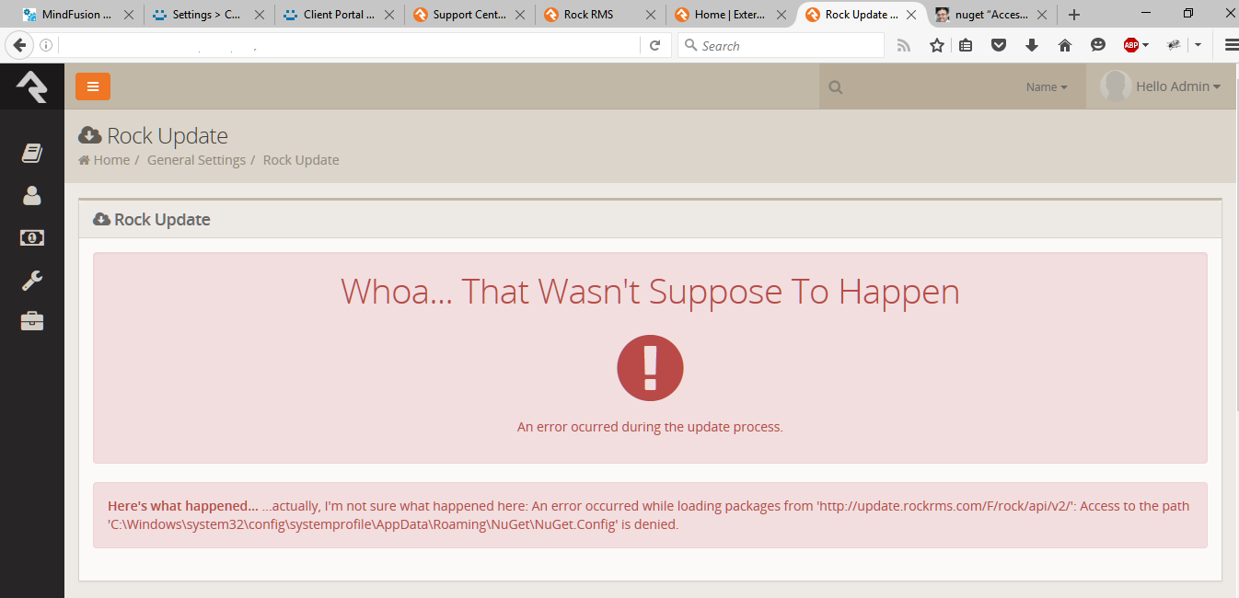
Task: Open the bug extension dropdown arrow
Action: (x=1198, y=45)
